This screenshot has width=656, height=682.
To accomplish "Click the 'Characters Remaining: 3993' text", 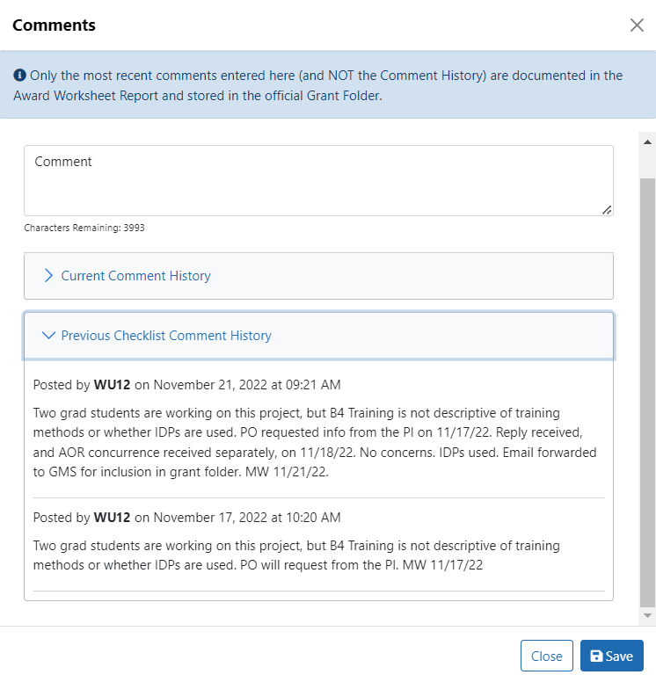I will (x=84, y=228).
